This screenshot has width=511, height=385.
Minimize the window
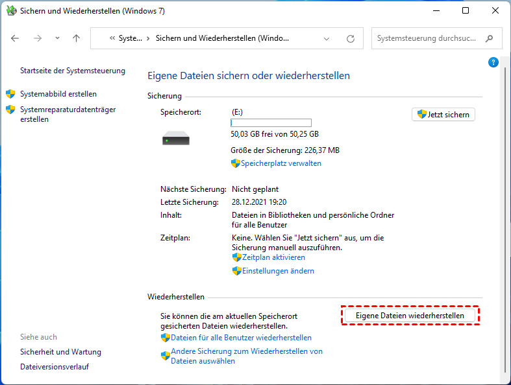click(436, 11)
